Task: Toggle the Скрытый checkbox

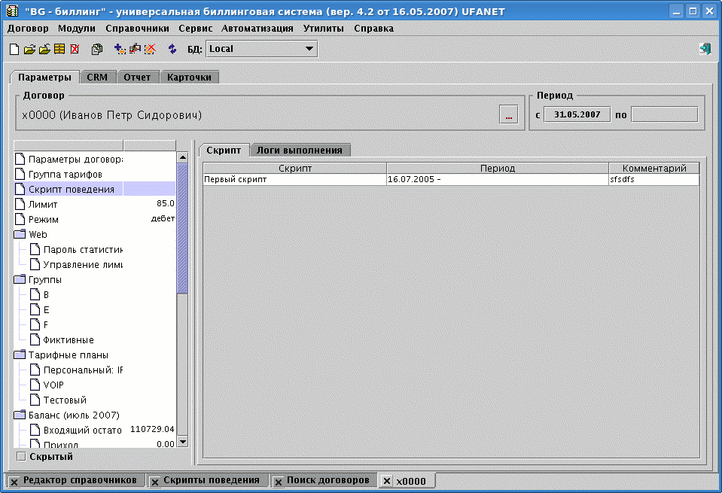Action: [21, 456]
